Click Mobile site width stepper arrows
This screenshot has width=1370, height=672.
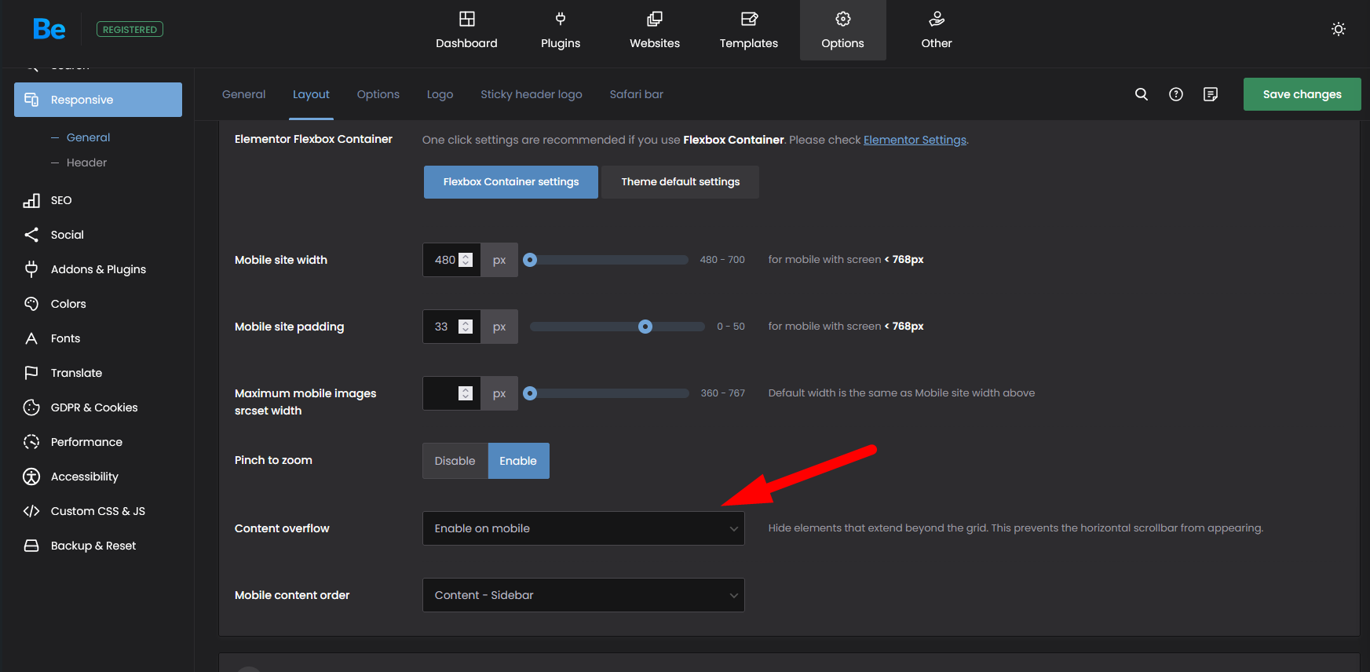[x=466, y=260]
